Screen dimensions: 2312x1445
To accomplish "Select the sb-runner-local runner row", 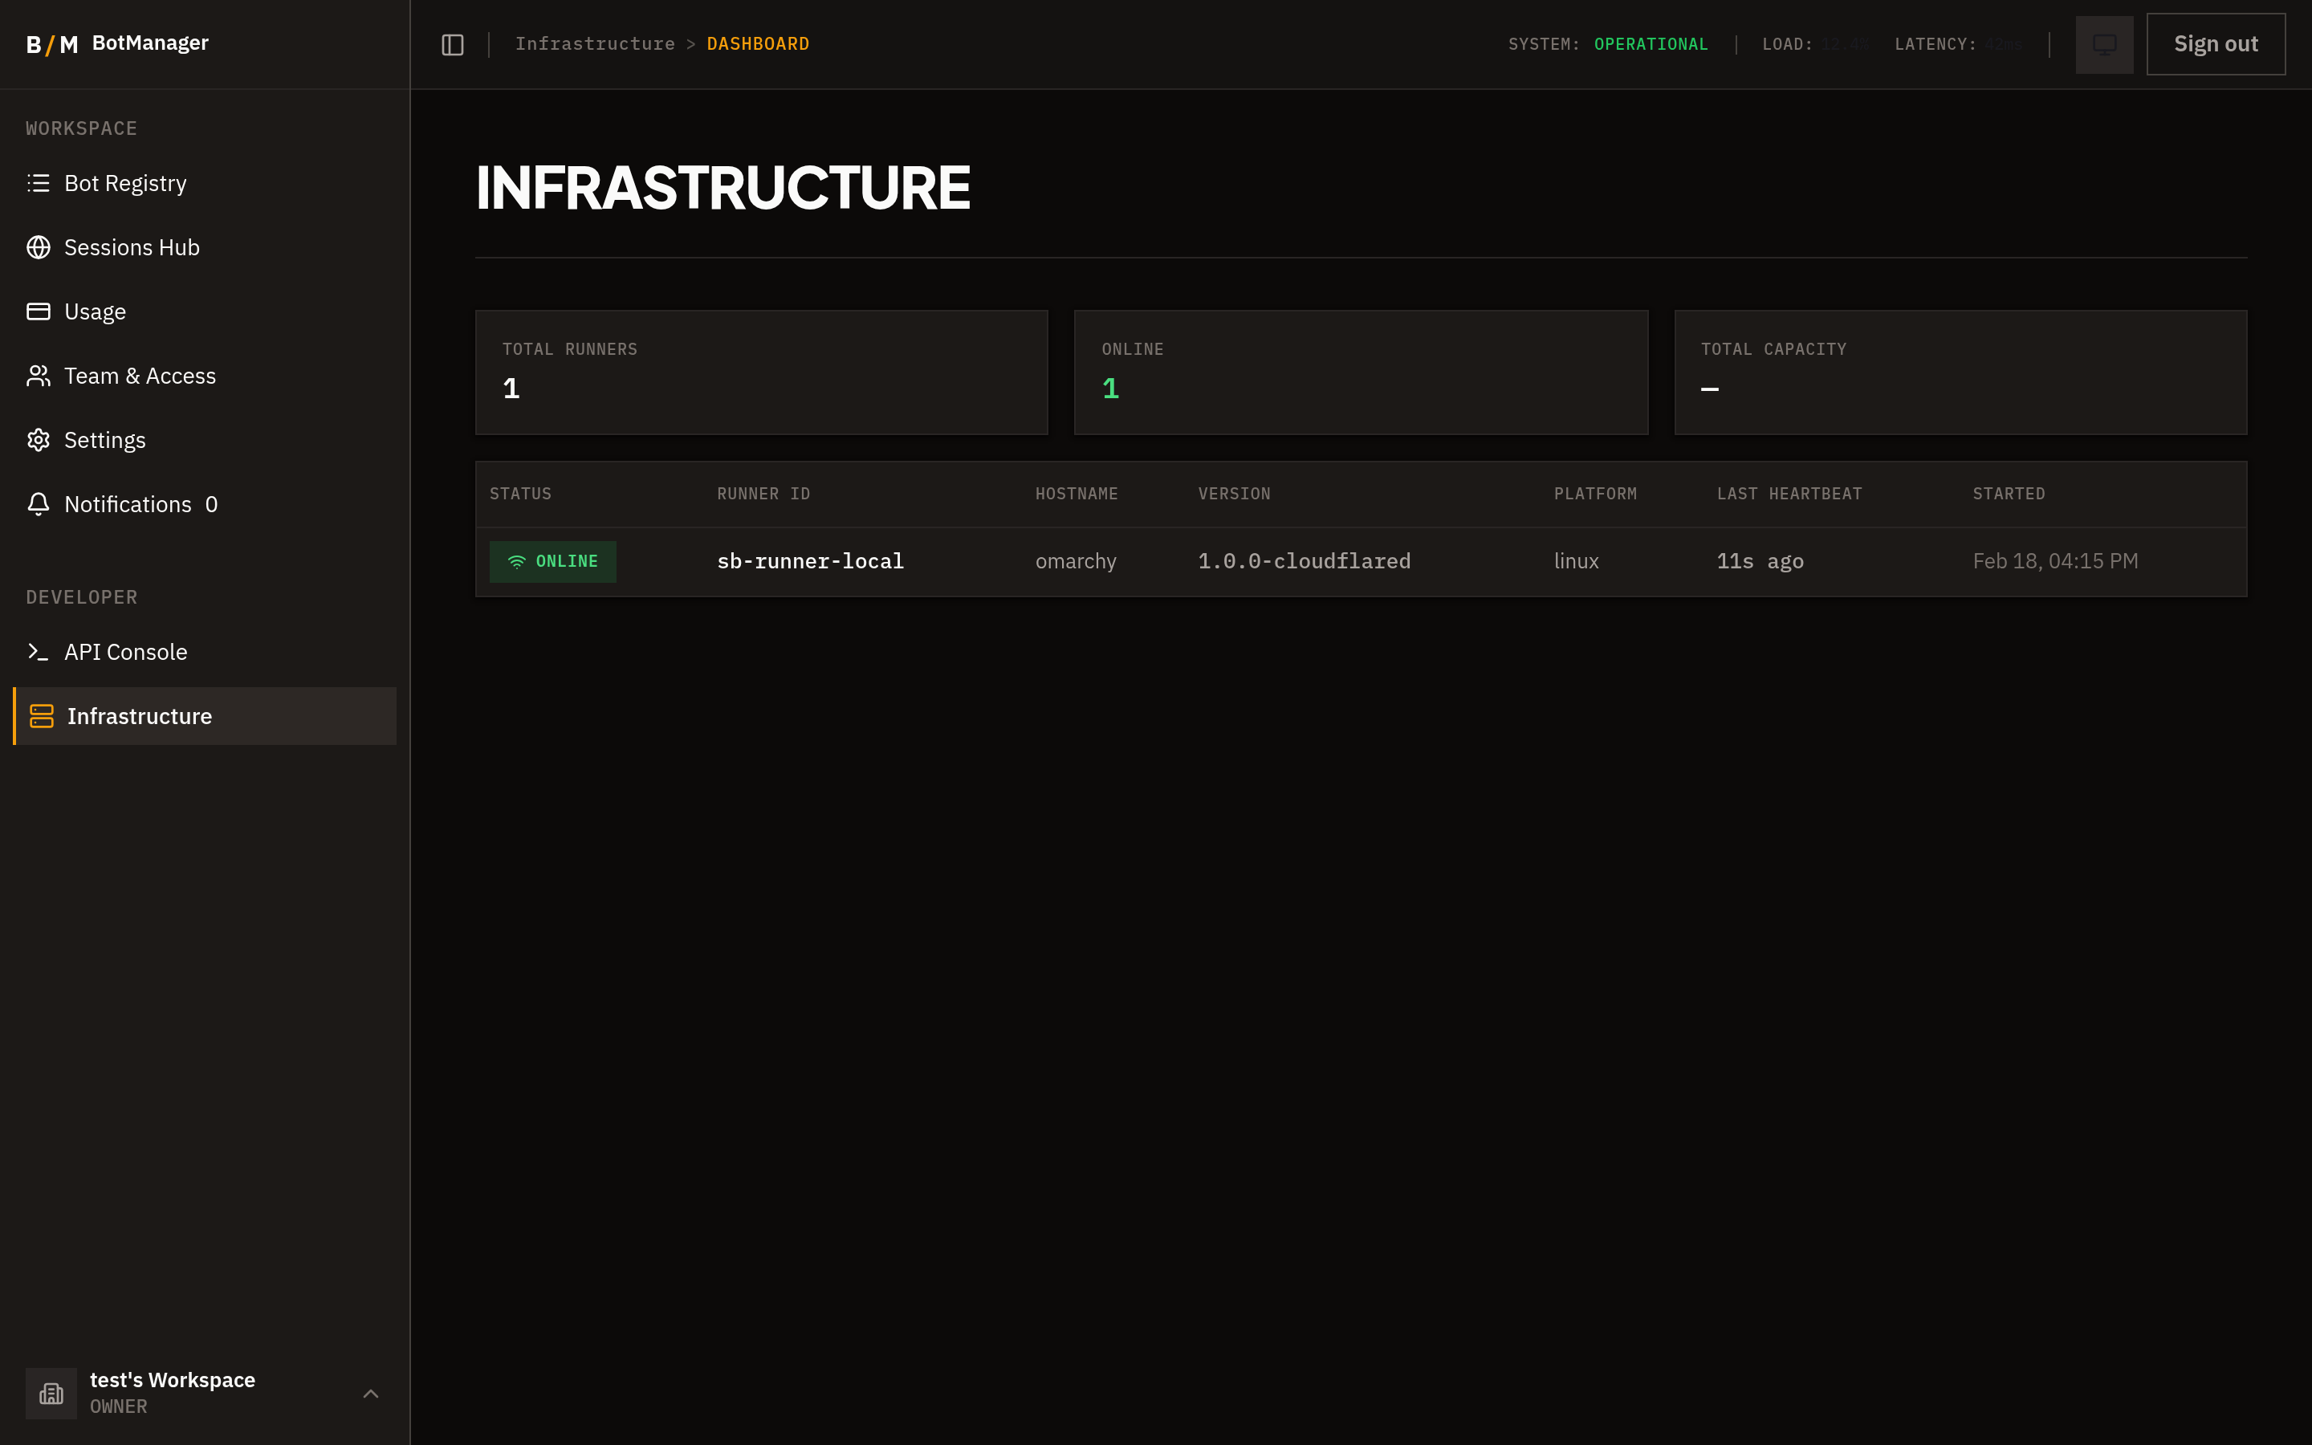I will tap(1337, 561).
